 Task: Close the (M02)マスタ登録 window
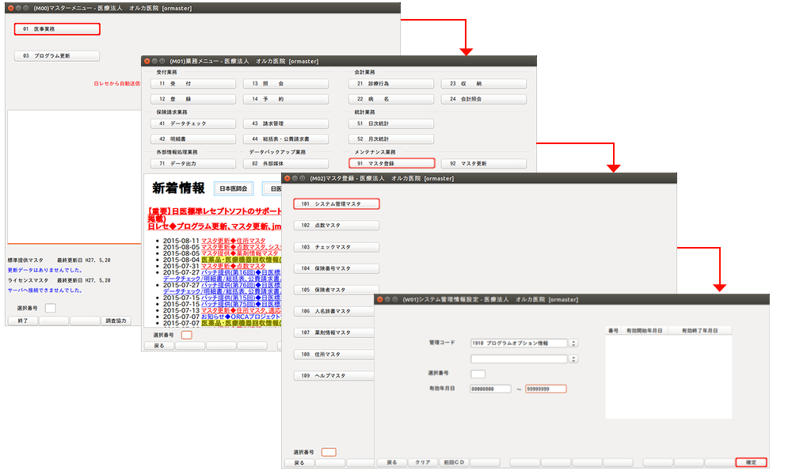pos(287,178)
